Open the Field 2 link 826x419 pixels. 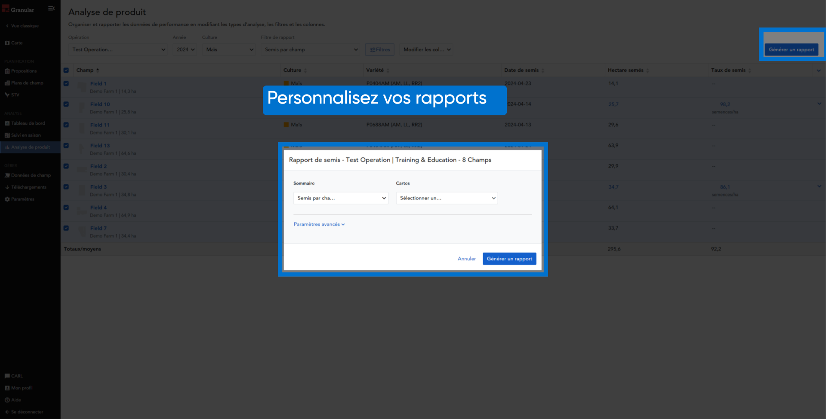99,166
